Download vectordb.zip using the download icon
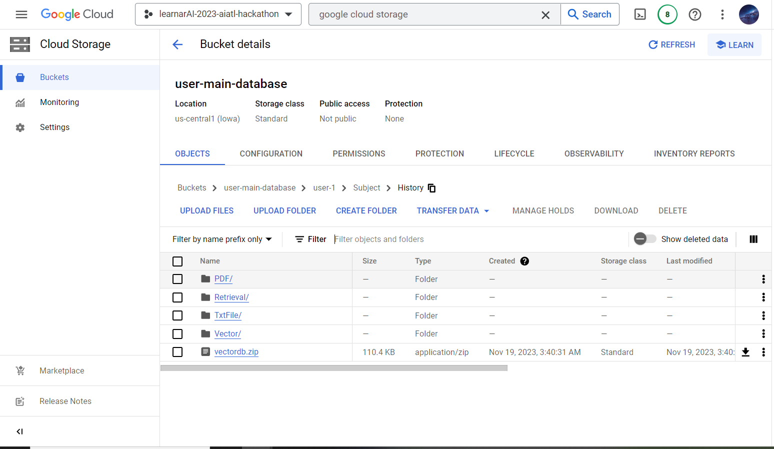Viewport: 774px width, 449px height. pyautogui.click(x=745, y=352)
